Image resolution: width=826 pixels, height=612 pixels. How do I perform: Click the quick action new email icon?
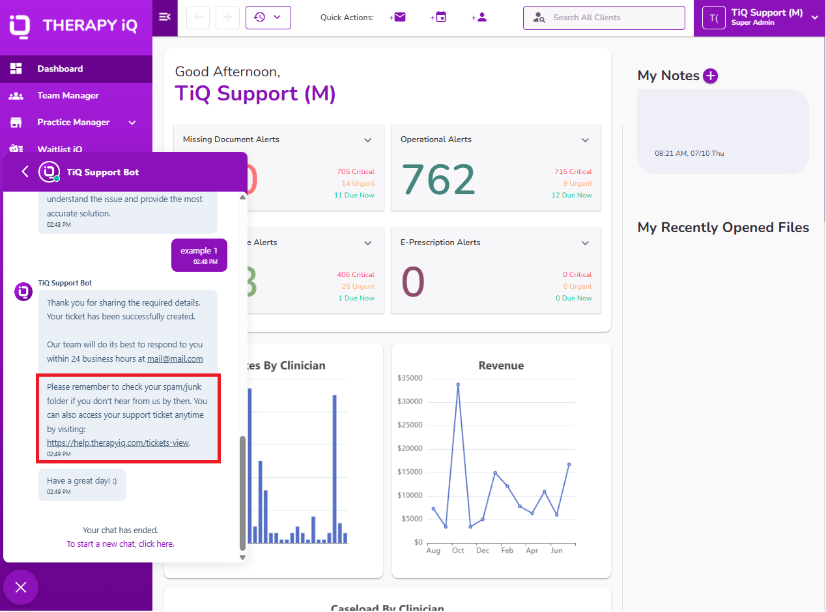(397, 18)
